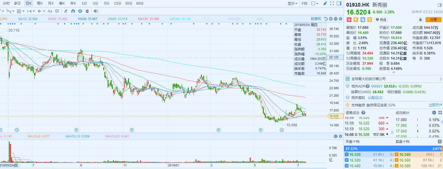443x169 pixels.
Task: Toggle the right side panel visibility
Action: click(x=339, y=3)
